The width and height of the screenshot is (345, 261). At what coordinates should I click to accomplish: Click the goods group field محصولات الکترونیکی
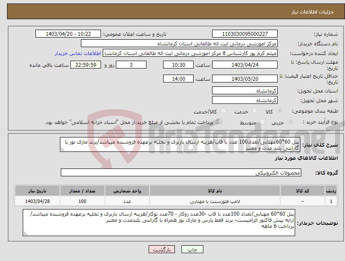tap(181, 173)
